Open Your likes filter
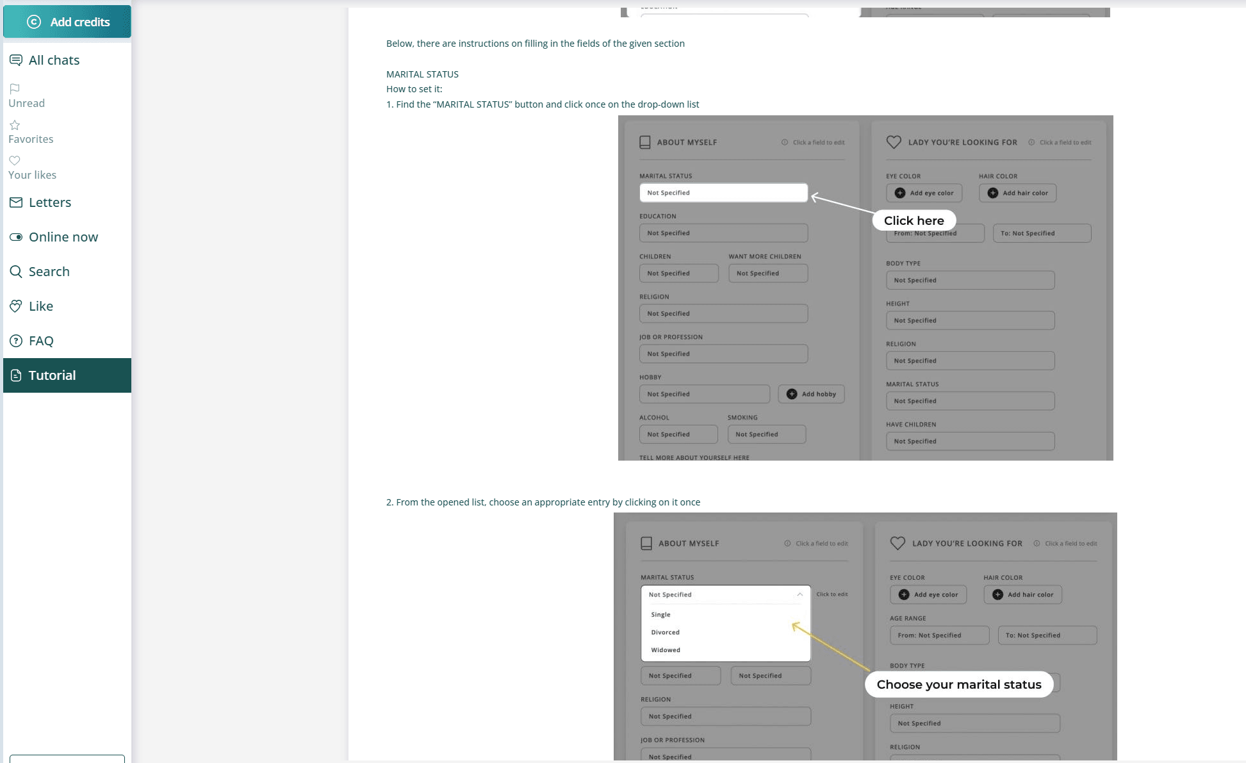The width and height of the screenshot is (1246, 763). [32, 168]
